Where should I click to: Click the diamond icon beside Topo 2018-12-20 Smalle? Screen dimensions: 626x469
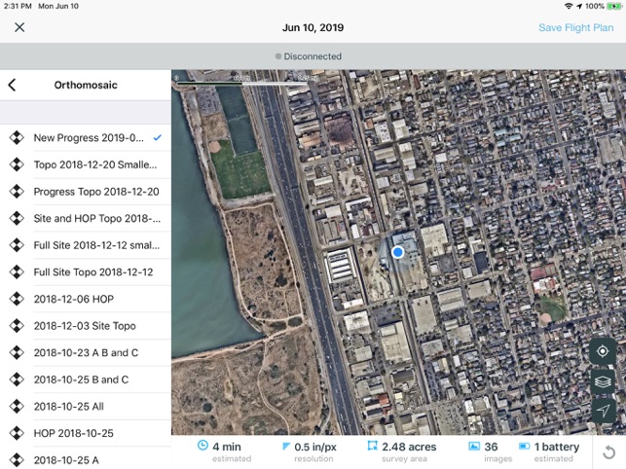17,164
